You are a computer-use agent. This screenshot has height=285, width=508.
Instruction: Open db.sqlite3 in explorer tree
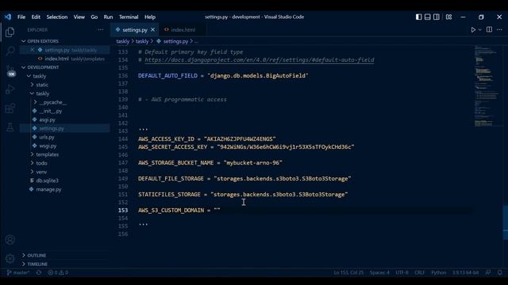(x=47, y=180)
